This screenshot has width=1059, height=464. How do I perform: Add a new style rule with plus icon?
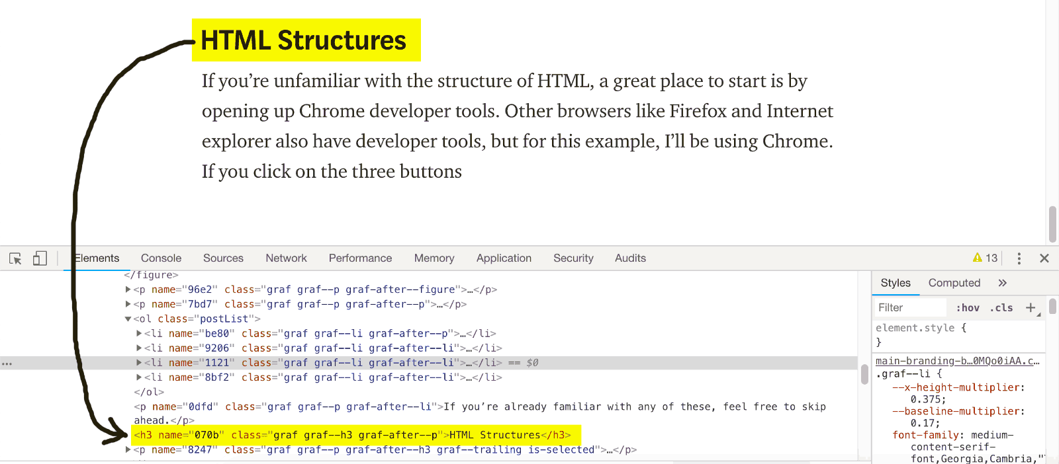[x=1031, y=307]
